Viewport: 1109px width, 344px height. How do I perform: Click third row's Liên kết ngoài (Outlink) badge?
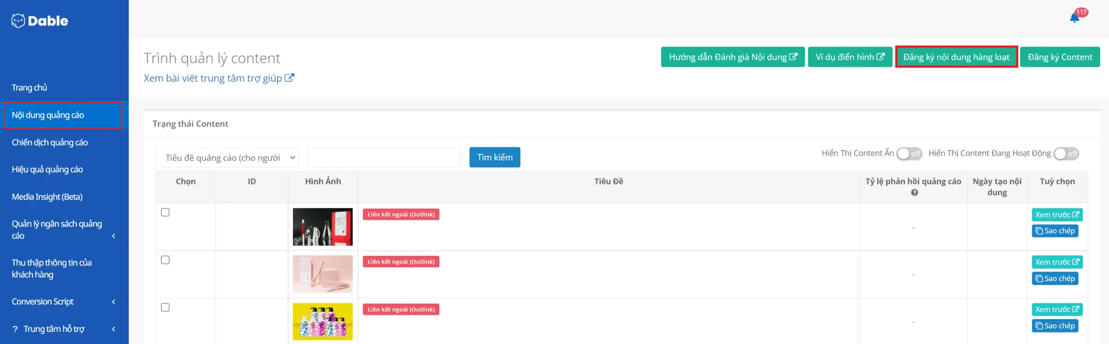401,309
